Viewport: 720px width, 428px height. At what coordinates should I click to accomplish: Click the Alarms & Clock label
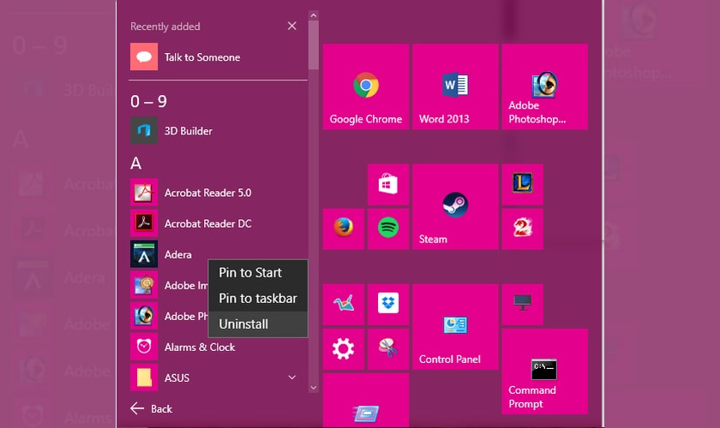200,348
